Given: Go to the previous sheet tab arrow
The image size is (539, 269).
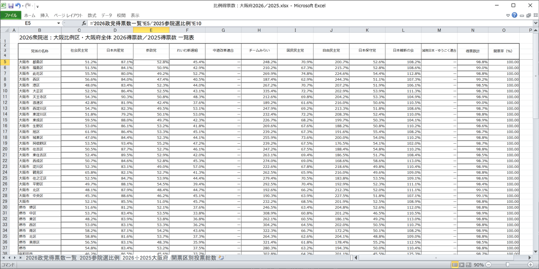Looking at the screenshot, I should tap(9, 258).
